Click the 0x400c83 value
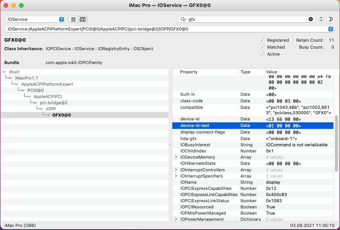The height and width of the screenshot is (230, 340). click(x=276, y=194)
